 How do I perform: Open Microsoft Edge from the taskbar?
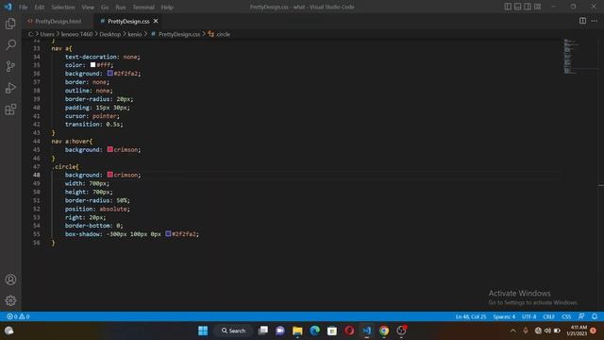314,331
